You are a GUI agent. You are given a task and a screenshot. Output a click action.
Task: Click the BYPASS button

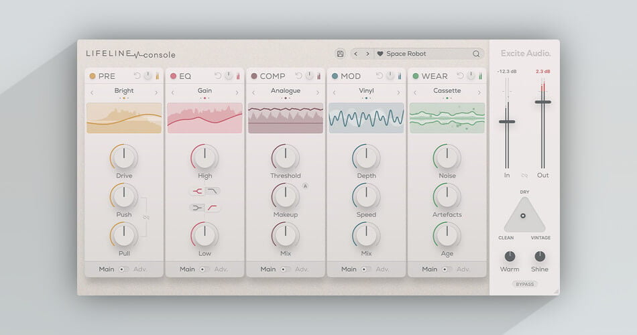[x=525, y=284]
